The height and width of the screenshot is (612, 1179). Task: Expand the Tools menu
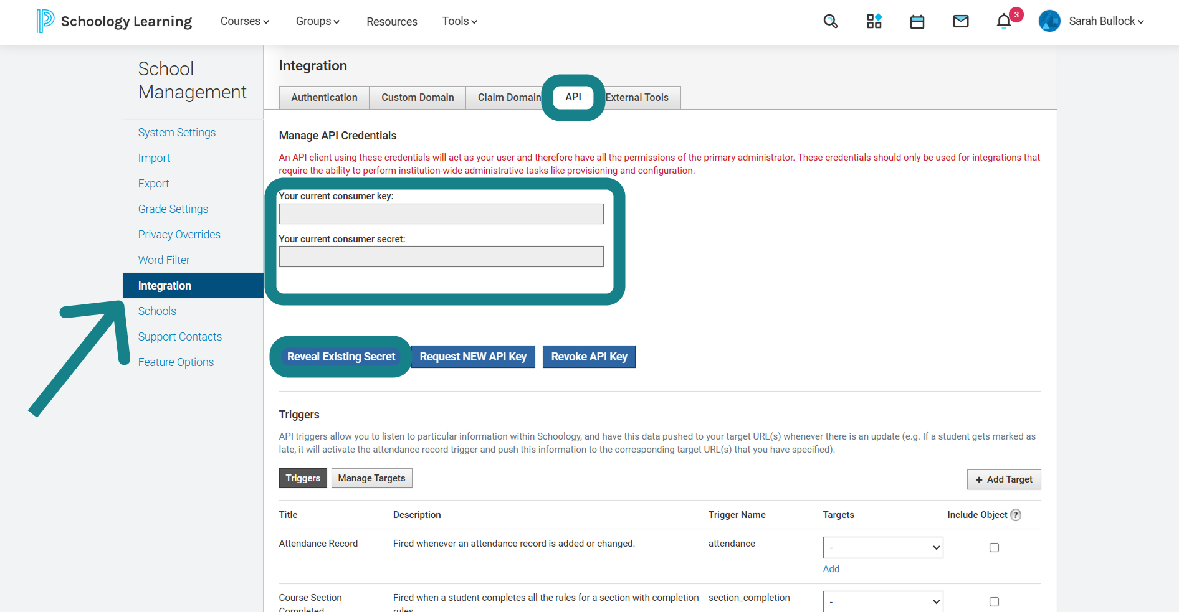[x=460, y=21]
